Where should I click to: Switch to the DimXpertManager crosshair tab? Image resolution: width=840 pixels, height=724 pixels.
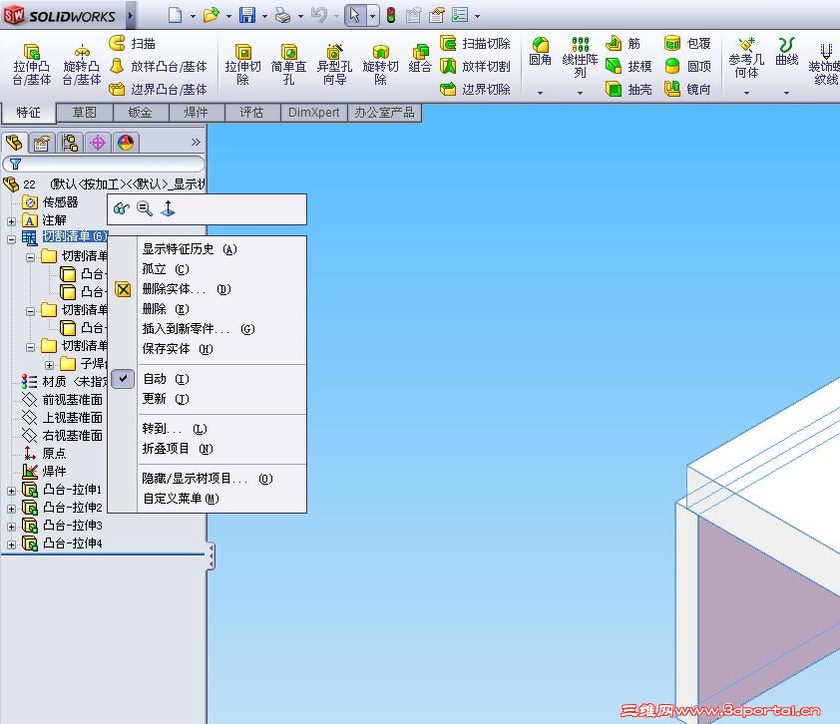click(x=98, y=143)
